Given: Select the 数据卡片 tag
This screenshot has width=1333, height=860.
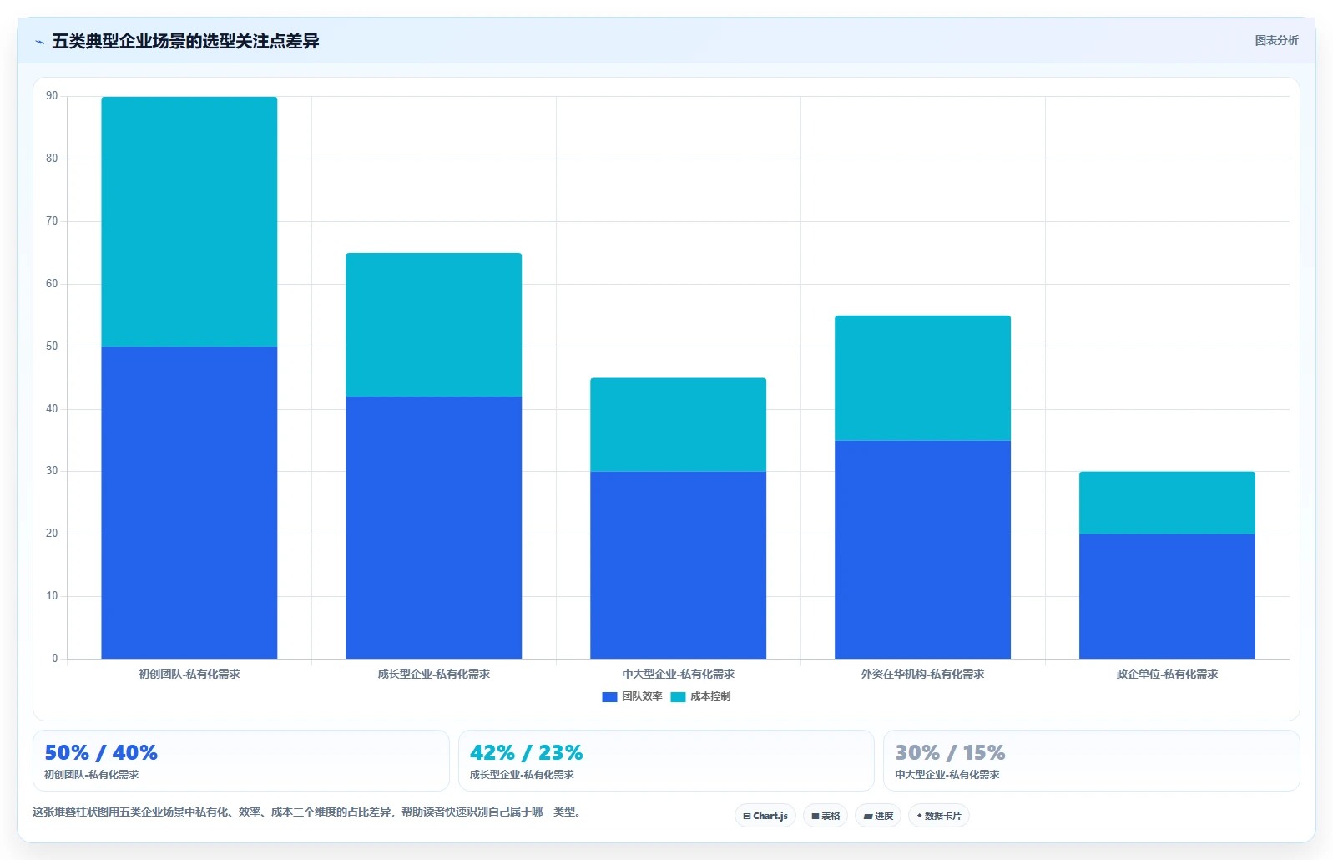Looking at the screenshot, I should click(x=939, y=816).
